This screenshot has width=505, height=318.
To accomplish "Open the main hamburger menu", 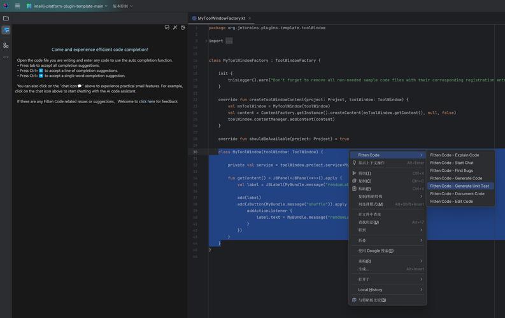I will [x=17, y=6].
